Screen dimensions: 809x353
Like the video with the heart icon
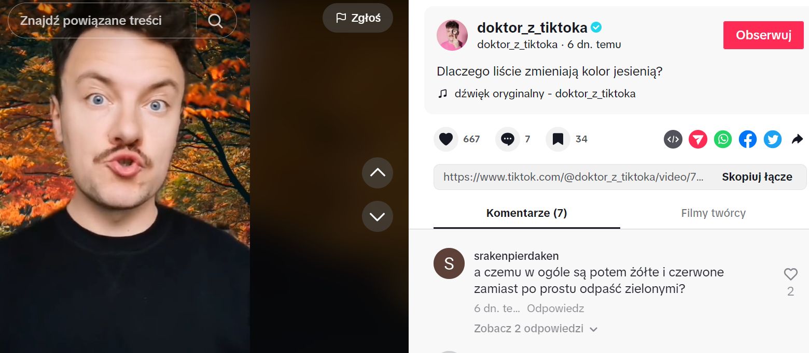(x=446, y=139)
